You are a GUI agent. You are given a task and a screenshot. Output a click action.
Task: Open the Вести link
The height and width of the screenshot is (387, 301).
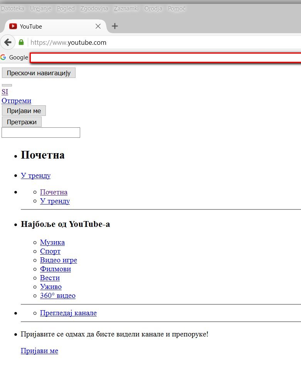point(50,278)
